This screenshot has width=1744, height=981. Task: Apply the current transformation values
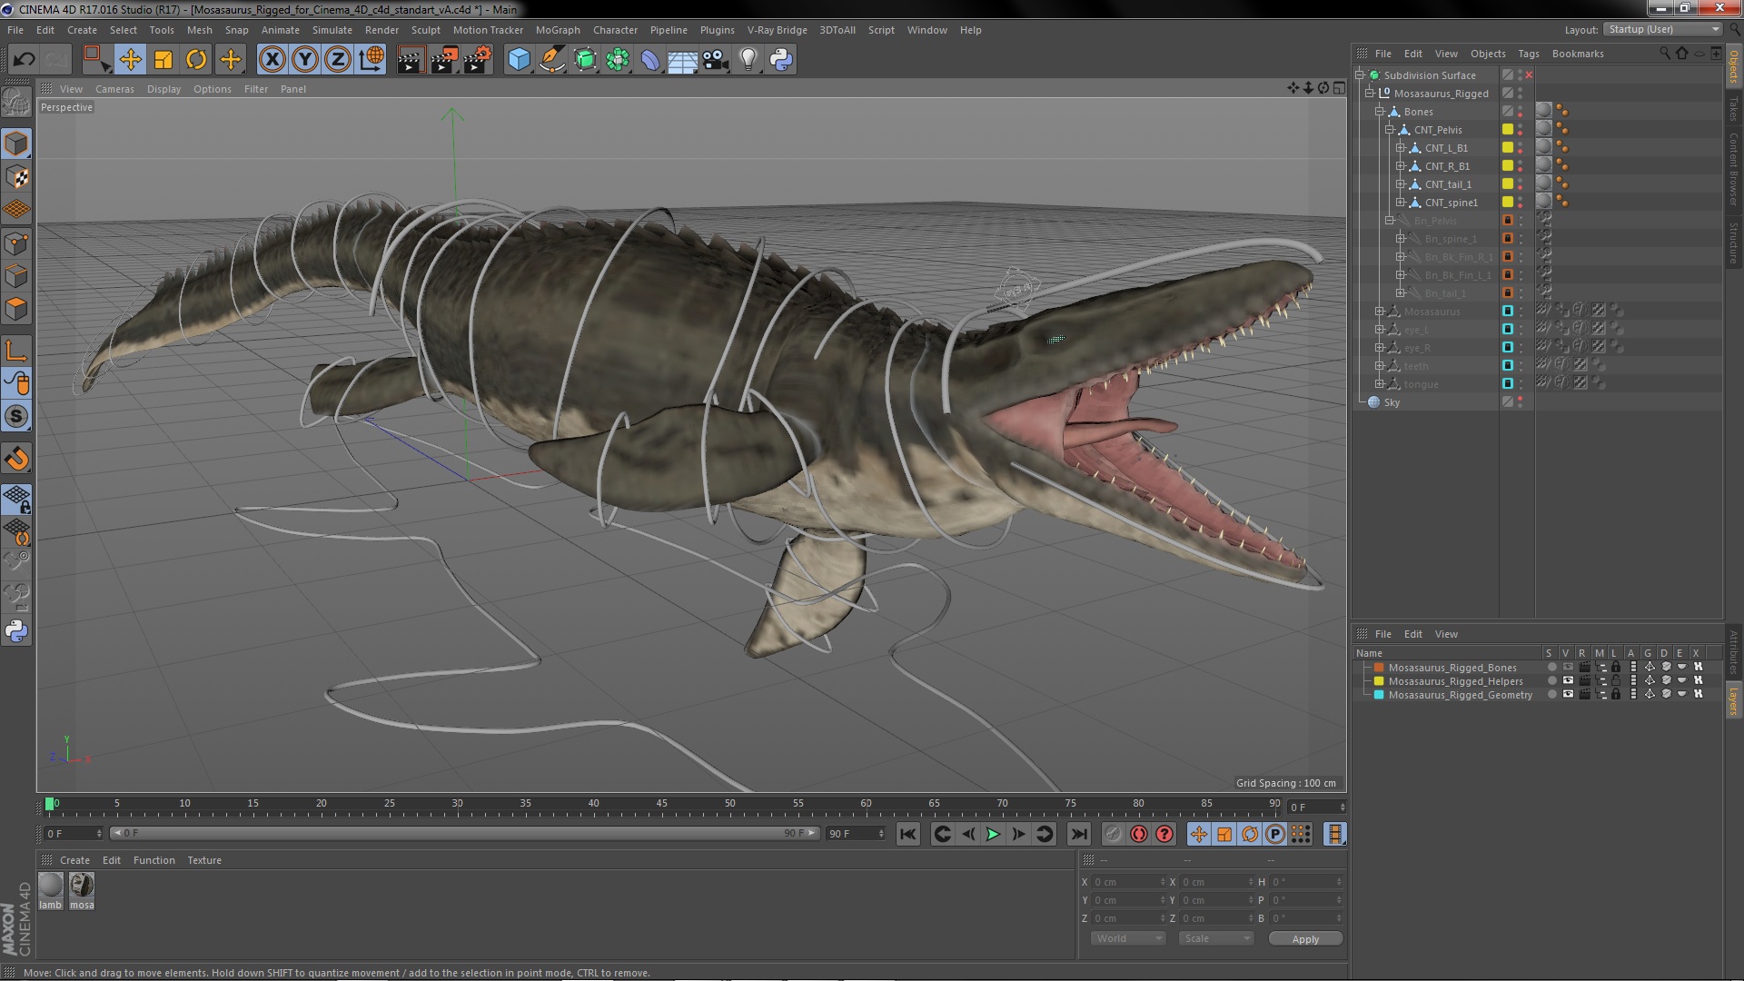pyautogui.click(x=1305, y=938)
